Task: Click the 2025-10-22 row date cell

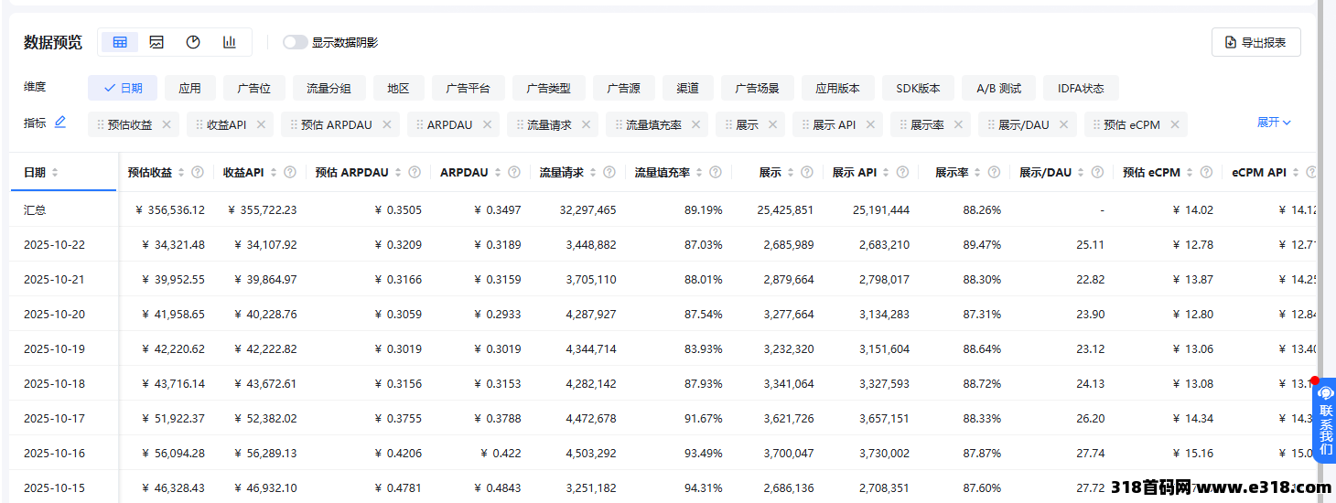Action: point(54,244)
